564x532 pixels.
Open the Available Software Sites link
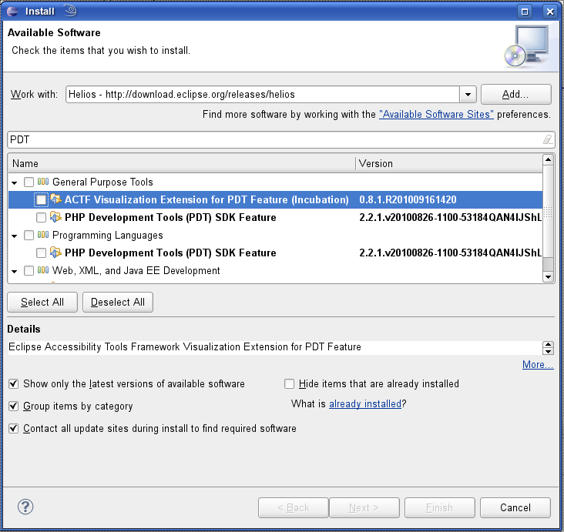[x=436, y=114]
